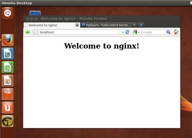This screenshot has width=192, height=138.
Task: Launch Firefox from the Unity launcher
Action: tap(7, 40)
